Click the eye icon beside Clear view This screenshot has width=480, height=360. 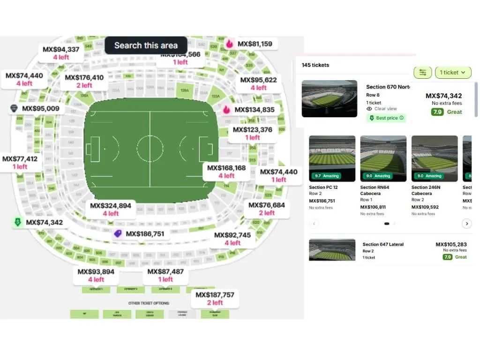[x=369, y=109]
